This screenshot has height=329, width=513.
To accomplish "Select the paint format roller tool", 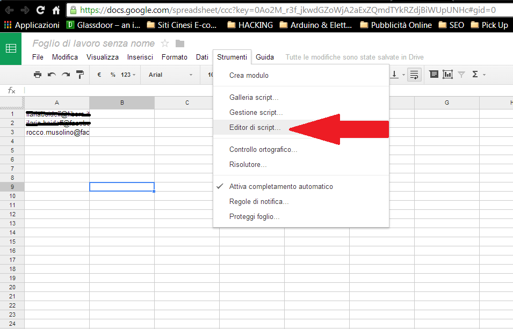I will pyautogui.click(x=80, y=75).
